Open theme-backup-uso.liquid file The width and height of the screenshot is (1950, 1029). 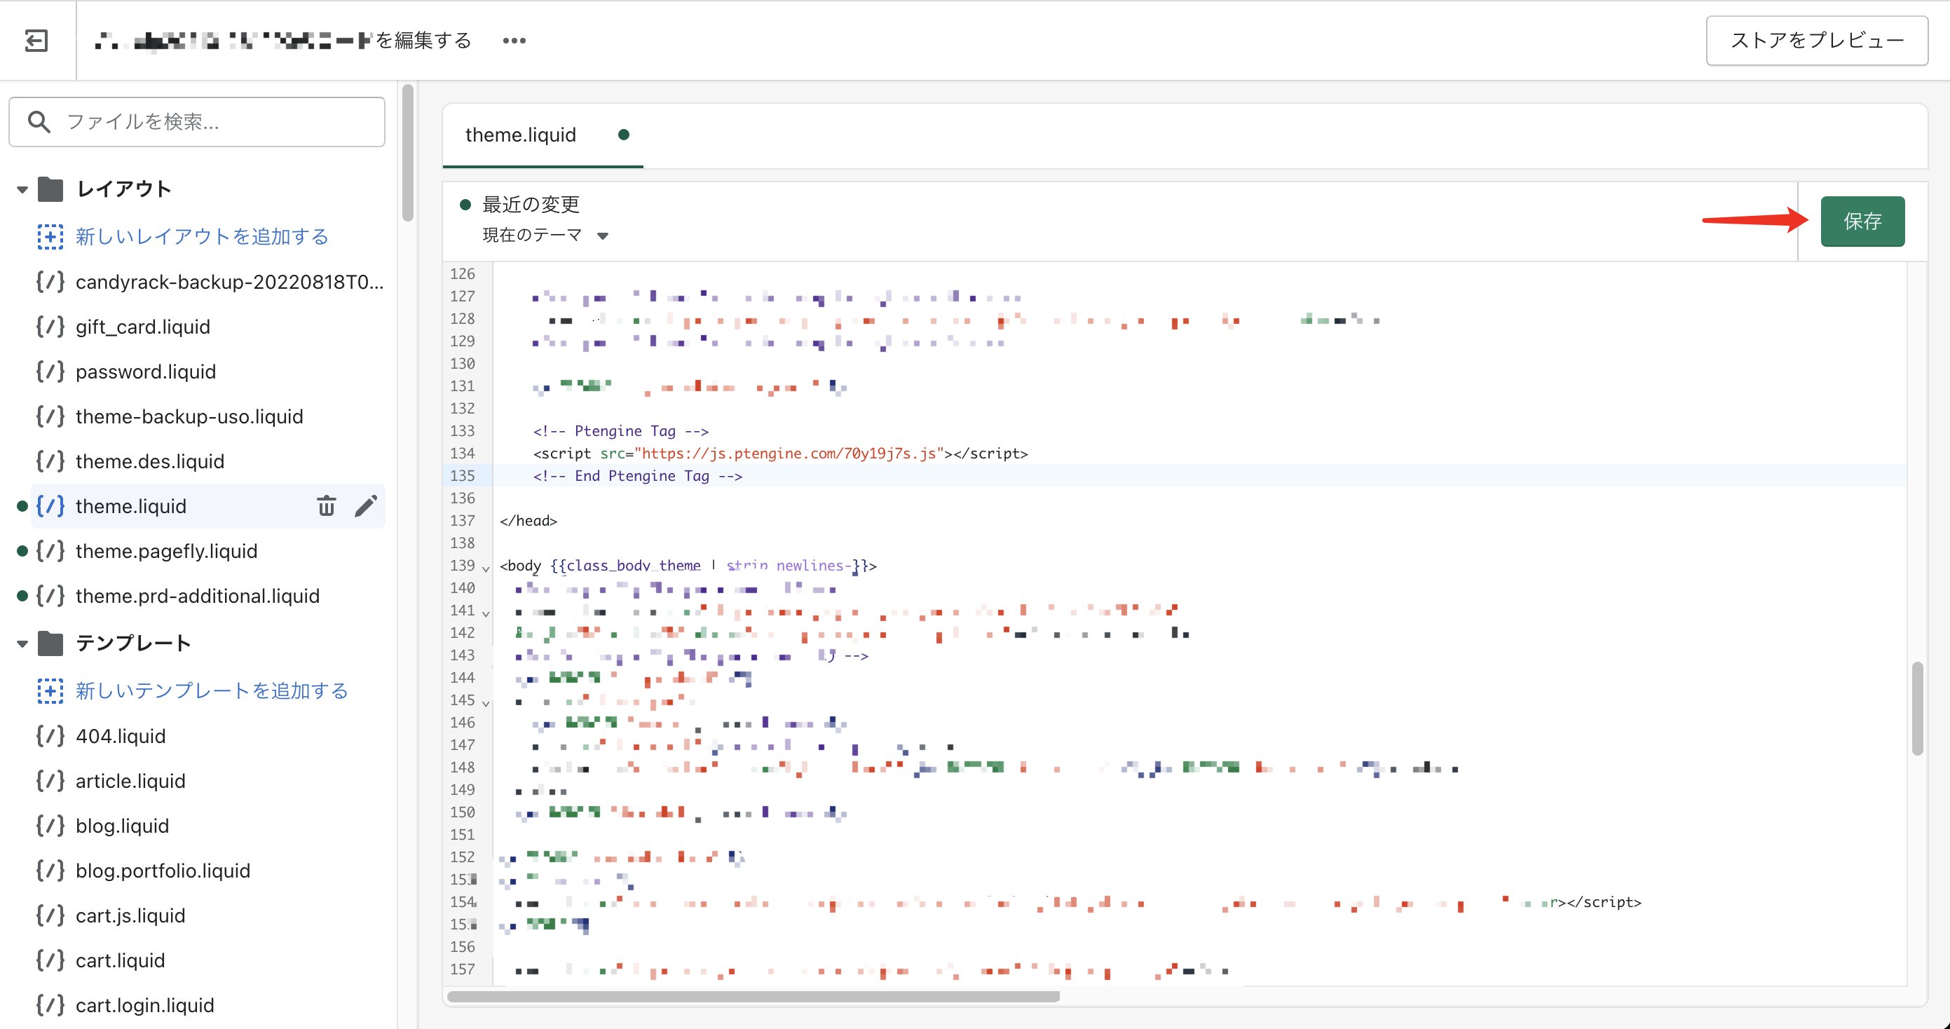tap(189, 416)
